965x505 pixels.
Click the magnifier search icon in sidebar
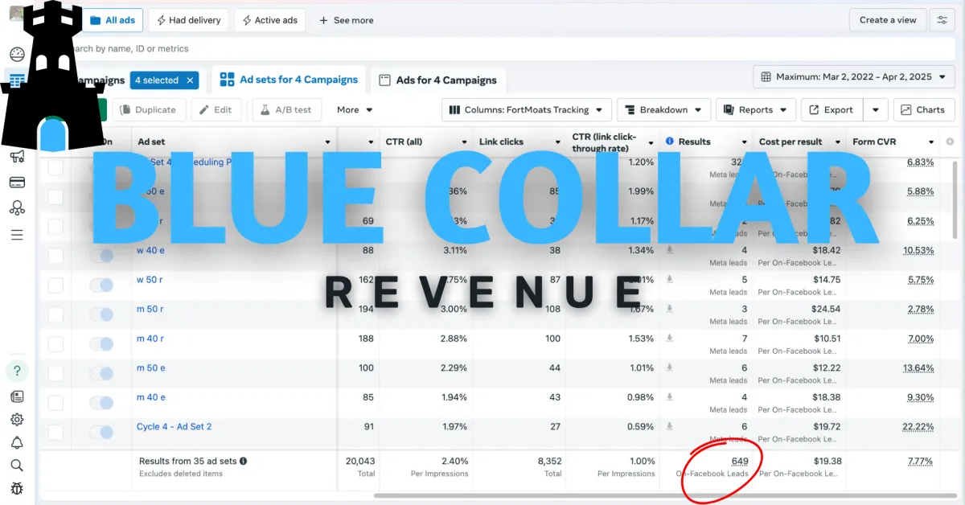17,465
